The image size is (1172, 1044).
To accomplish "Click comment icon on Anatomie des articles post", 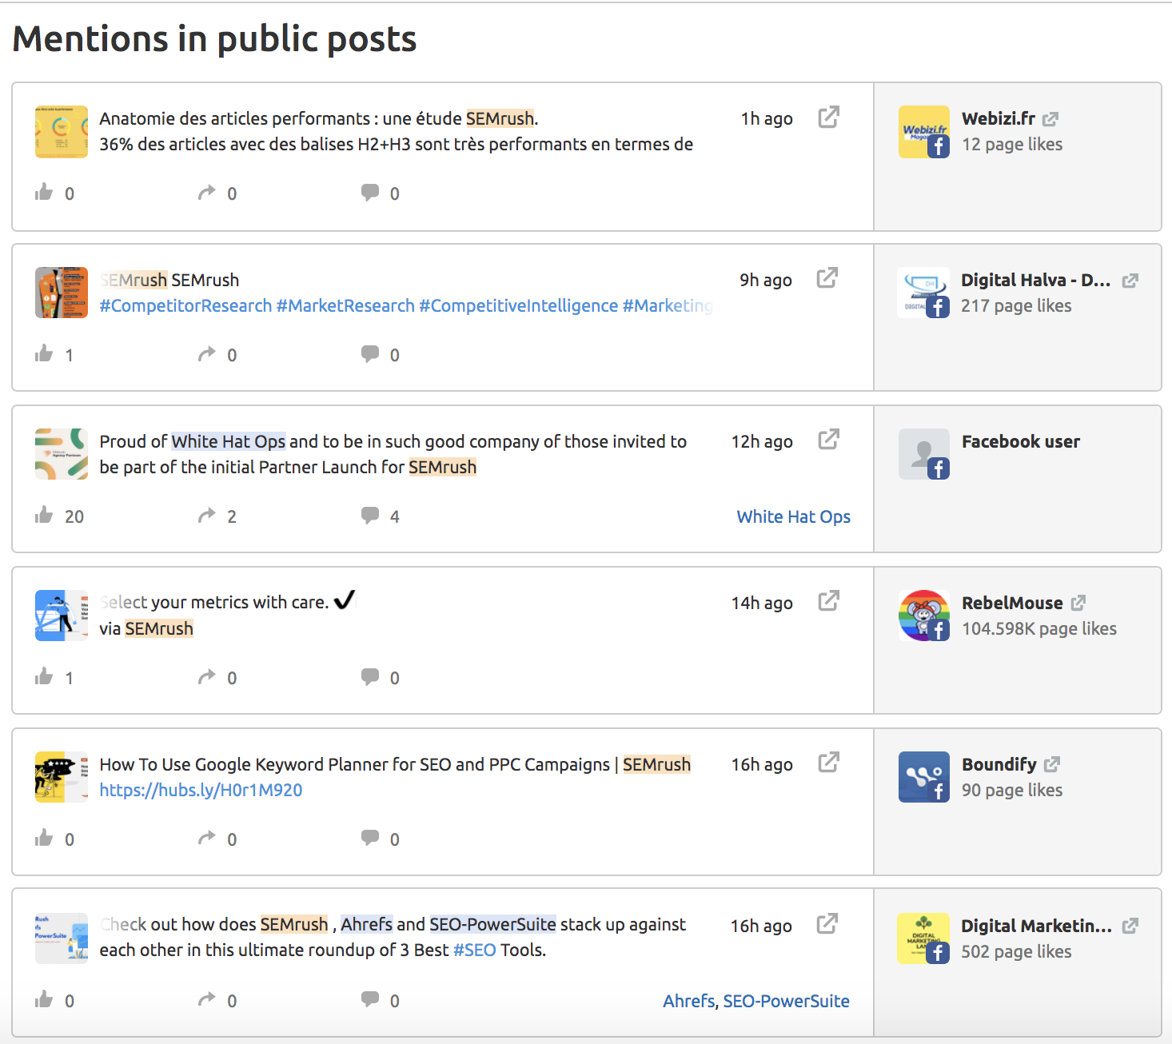I will point(370,193).
